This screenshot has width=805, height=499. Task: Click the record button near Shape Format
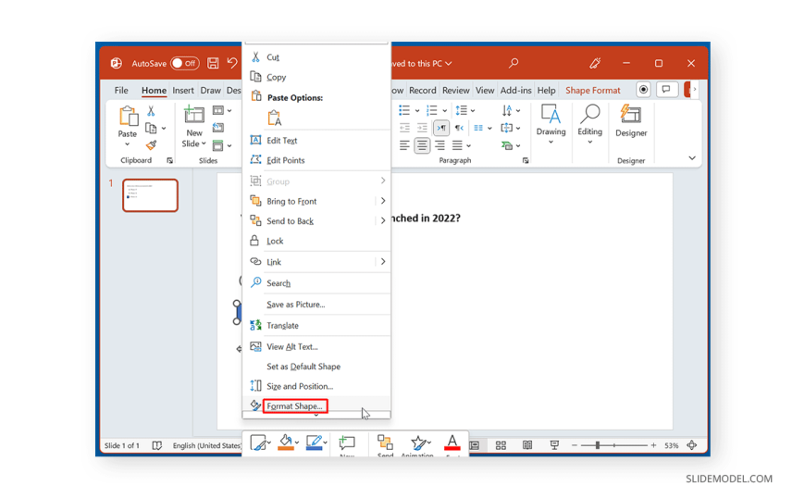[643, 90]
